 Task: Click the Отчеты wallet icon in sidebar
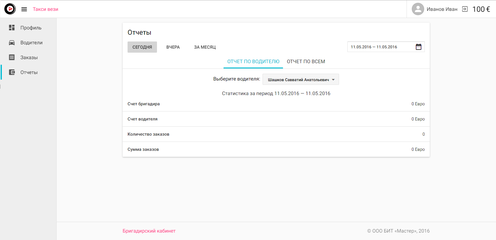click(x=12, y=72)
